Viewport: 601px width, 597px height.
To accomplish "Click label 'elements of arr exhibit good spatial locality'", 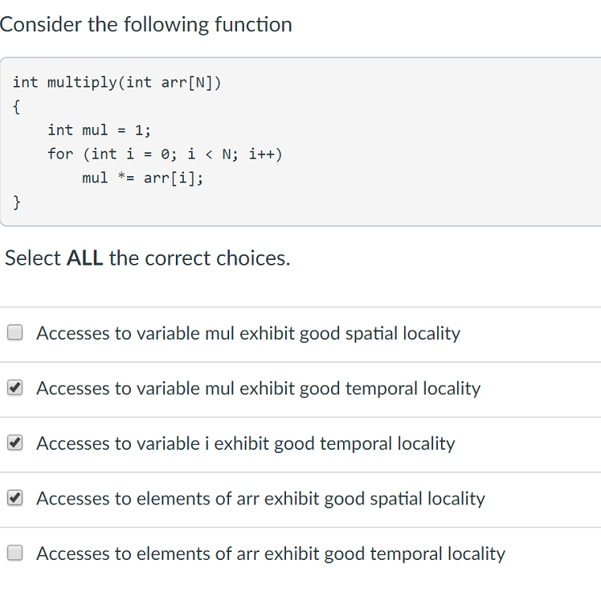I will [311, 499].
